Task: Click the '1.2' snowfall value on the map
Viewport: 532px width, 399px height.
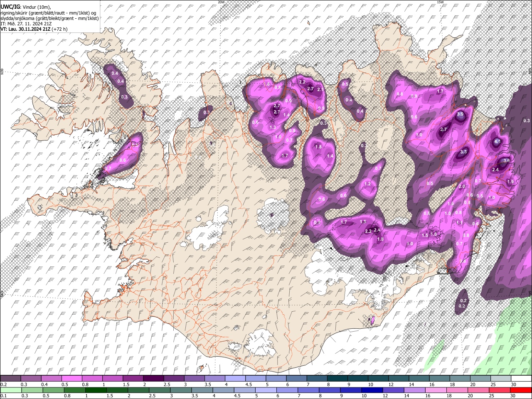Action: (x=367, y=184)
